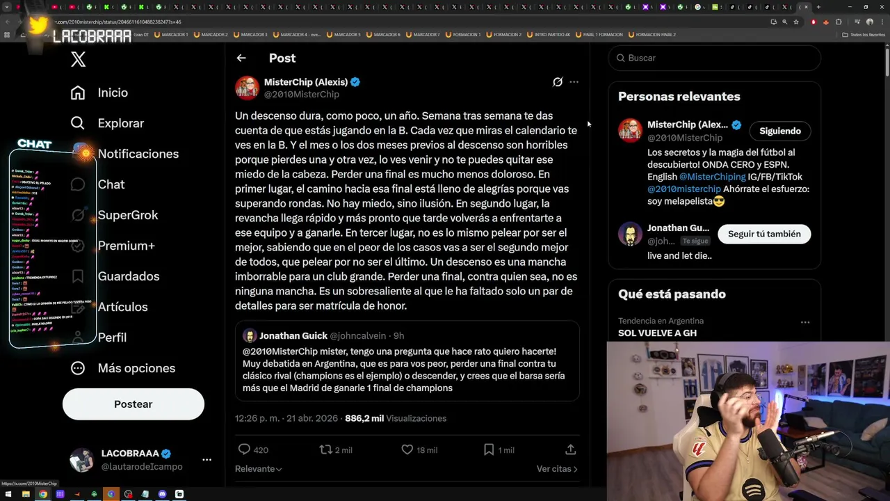This screenshot has height=501, width=890.
Task: Click the reply icon with 420
Action: click(x=244, y=450)
